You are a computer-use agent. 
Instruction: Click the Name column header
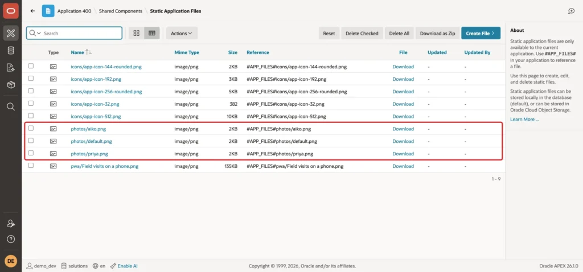[77, 52]
